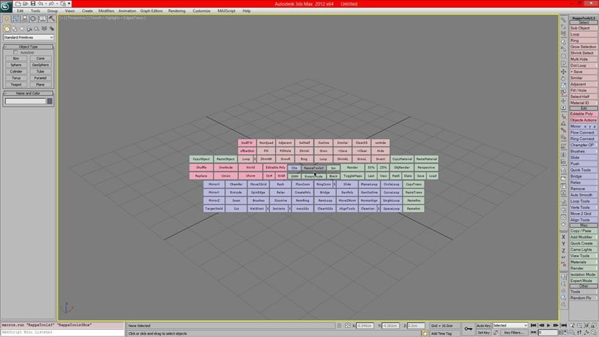Open the Utilities hammer panel tab
The height and width of the screenshot is (337, 599).
click(52, 18)
